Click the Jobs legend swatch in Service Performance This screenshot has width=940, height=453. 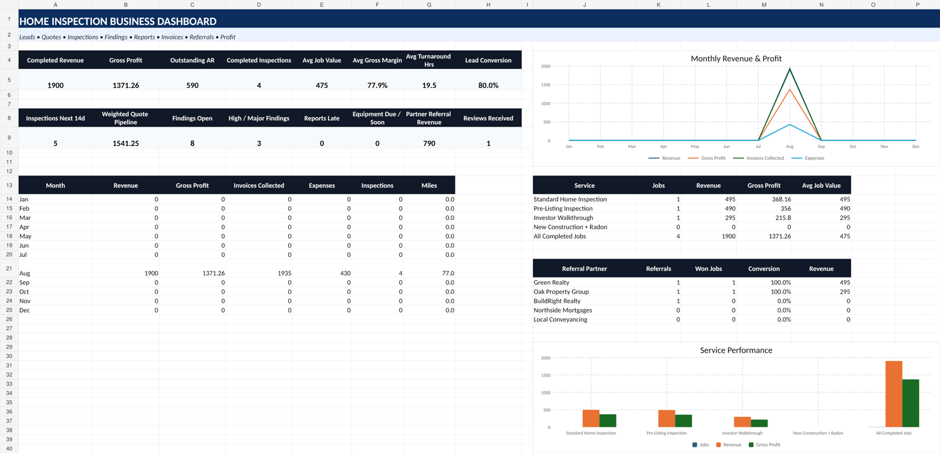click(694, 445)
